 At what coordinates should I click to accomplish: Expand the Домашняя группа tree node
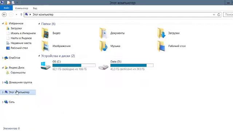[x=3, y=83]
